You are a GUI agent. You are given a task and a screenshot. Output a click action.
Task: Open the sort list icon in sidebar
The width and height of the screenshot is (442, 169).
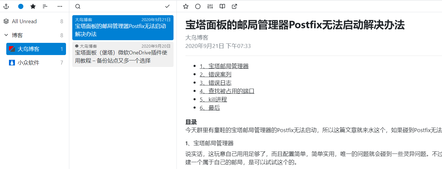45,6
